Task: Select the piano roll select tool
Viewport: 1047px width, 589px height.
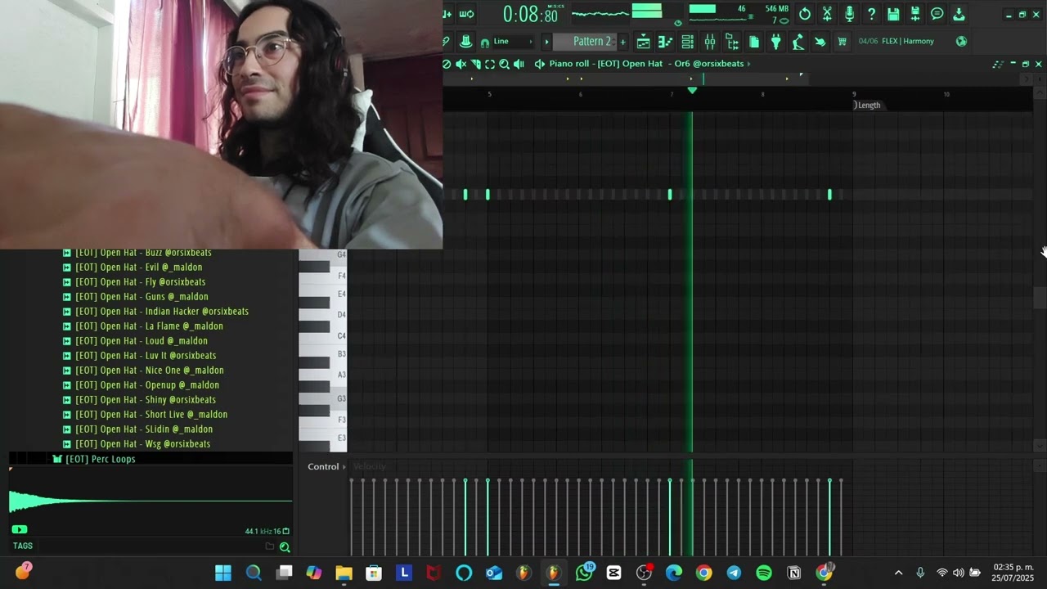Action: click(490, 64)
